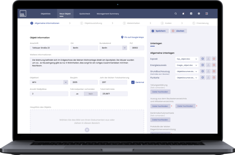Select Nein for Fahrradparker vorhanden
The height and width of the screenshot is (155, 235).
click(91, 94)
